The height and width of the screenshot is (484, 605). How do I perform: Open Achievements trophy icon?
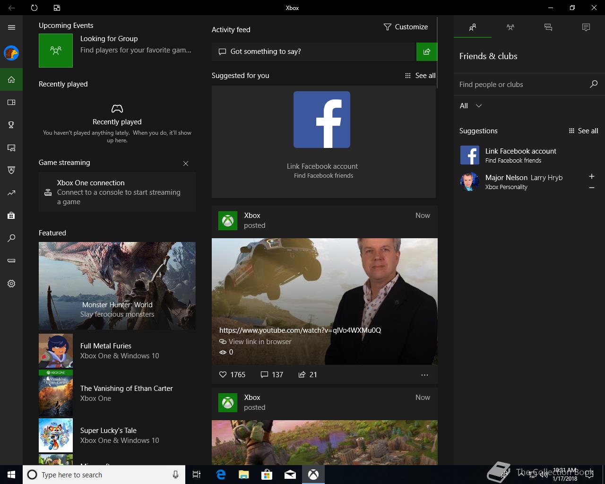11,125
